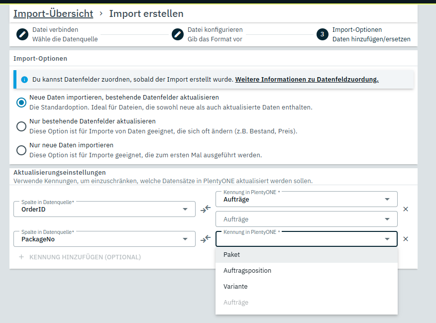Click the merge arrows icon beside OrderID
The width and height of the screenshot is (436, 323).
point(206,210)
